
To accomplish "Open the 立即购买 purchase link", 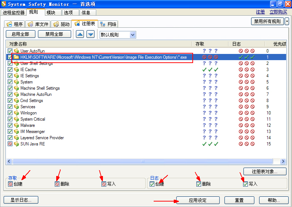I will coord(278,12).
